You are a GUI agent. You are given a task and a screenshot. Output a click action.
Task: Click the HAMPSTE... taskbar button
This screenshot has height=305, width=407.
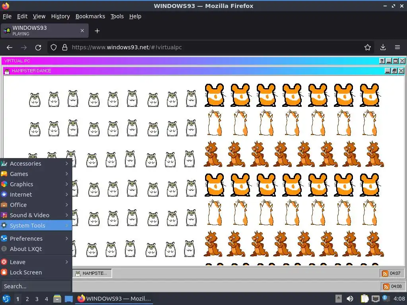pos(92,273)
